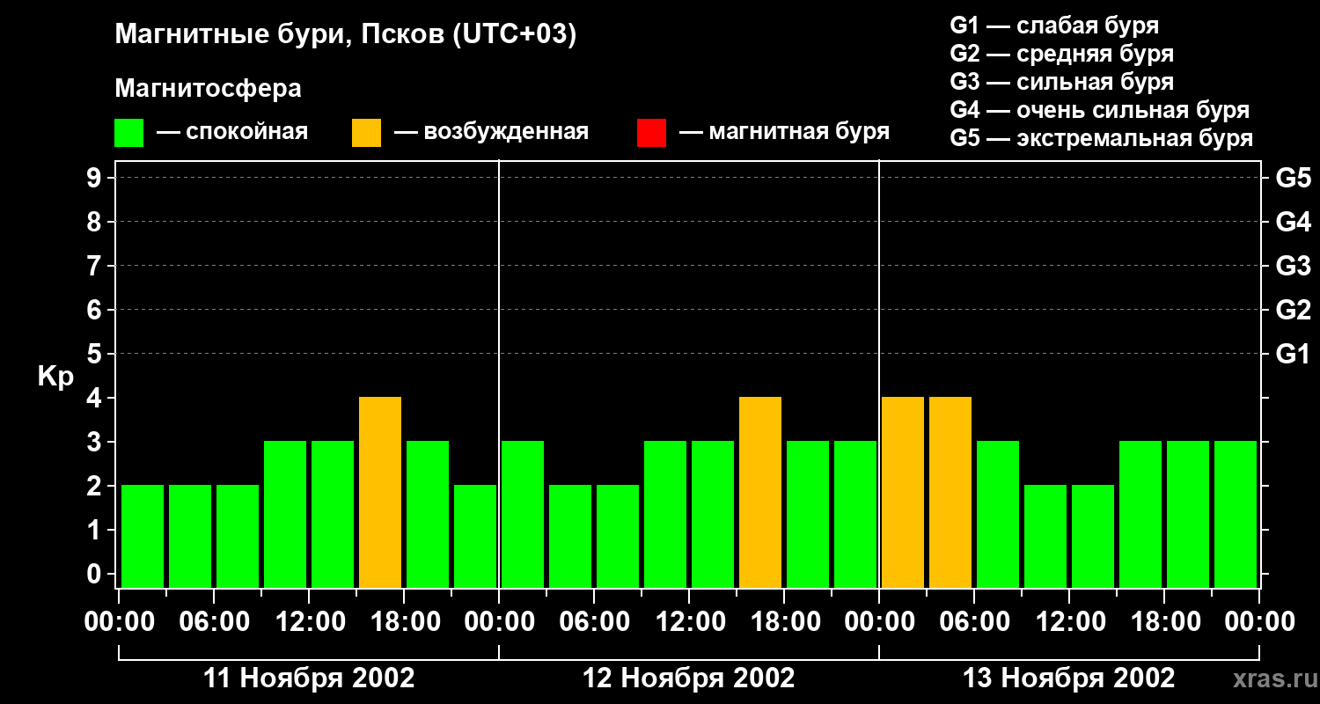Click the Kp axis value 1
The width and height of the screenshot is (1320, 704).
[x=95, y=531]
